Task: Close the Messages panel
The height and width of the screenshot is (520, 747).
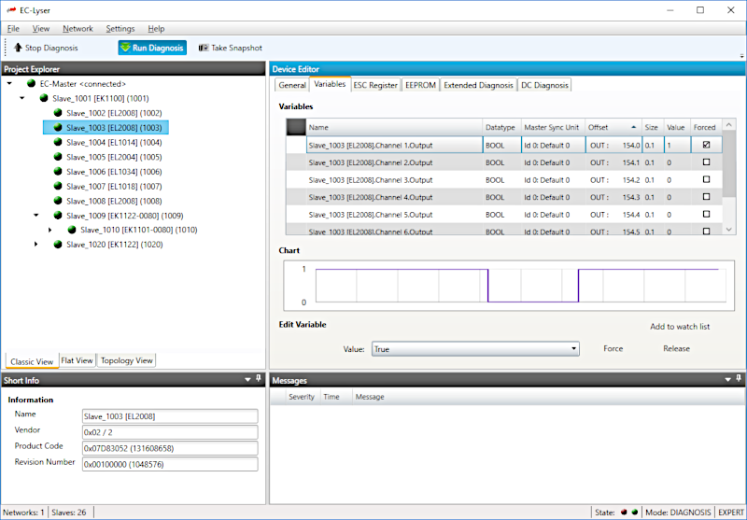Action: (738, 380)
